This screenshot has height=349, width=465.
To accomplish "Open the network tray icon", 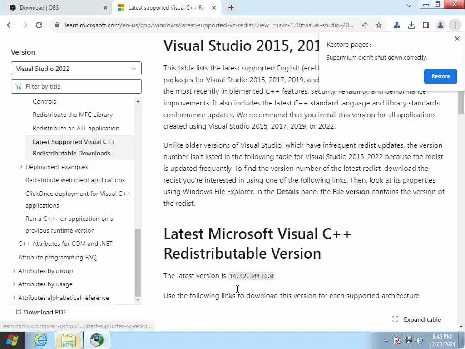I will click(408, 340).
